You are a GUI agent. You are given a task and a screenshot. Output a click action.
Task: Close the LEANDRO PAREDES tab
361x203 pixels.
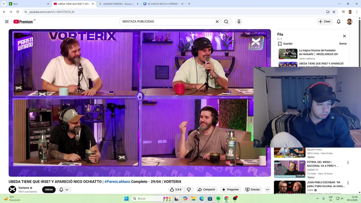(138, 4)
